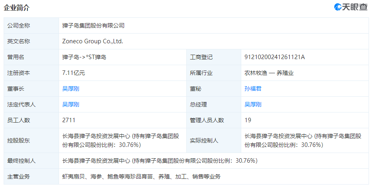Open board secretary 孙福君's profile link
The image size is (373, 189).
point(253,89)
